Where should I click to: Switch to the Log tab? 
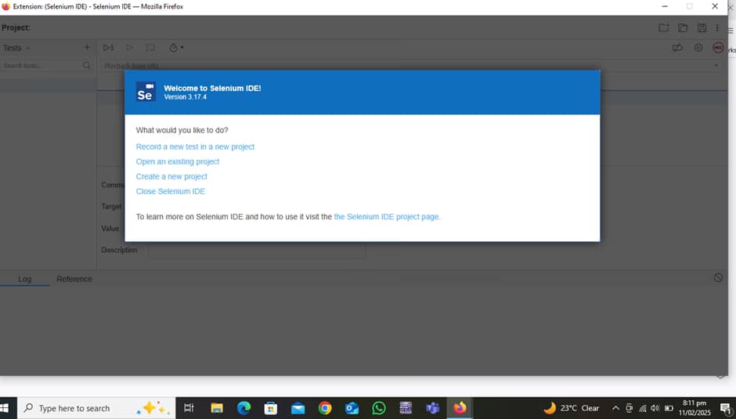24,279
